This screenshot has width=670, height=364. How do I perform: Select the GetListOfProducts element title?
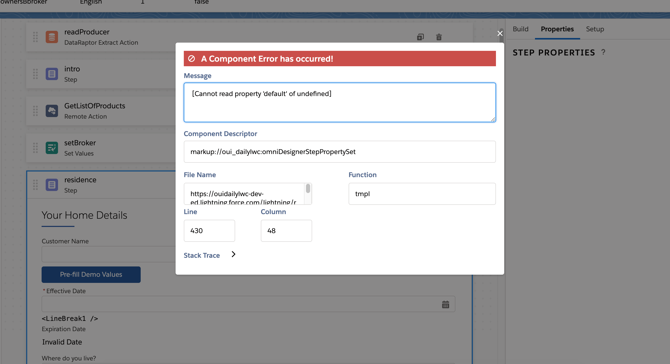95,106
